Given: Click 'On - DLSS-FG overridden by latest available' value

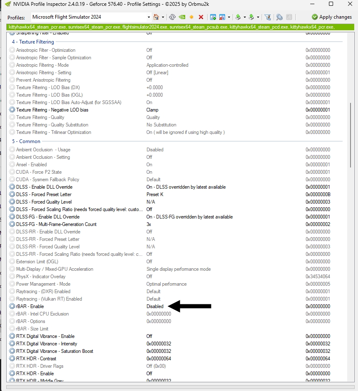Looking at the screenshot, I should 189,217.
